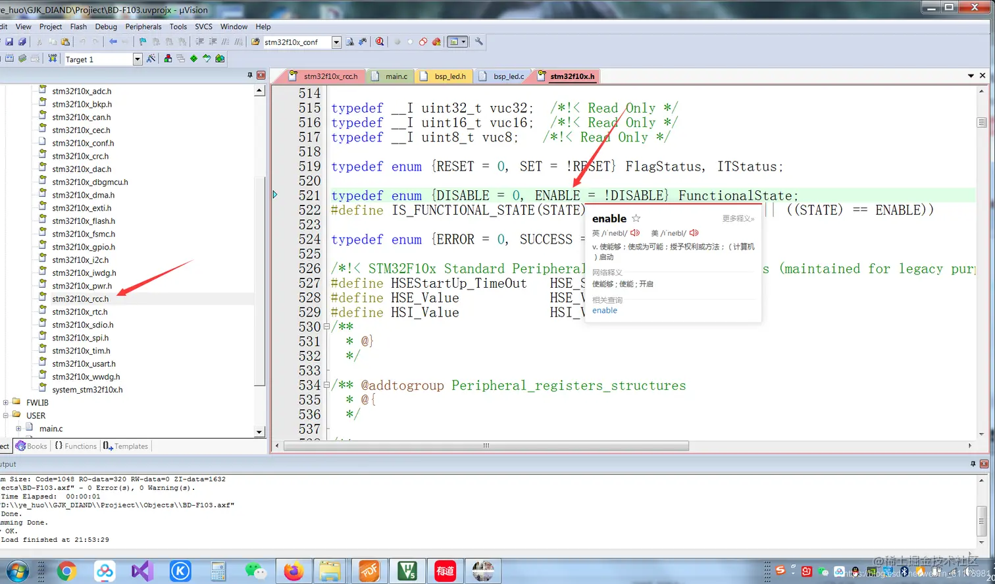Click the search text field stm32f10x_conf
This screenshot has height=584, width=995.
coord(296,42)
